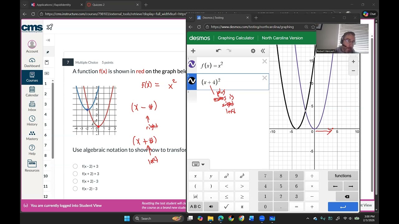Tap the a squared key
The image size is (399, 224).
[227, 176]
